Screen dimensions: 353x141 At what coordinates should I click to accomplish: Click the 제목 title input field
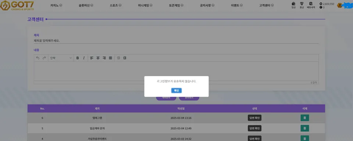tap(176, 41)
